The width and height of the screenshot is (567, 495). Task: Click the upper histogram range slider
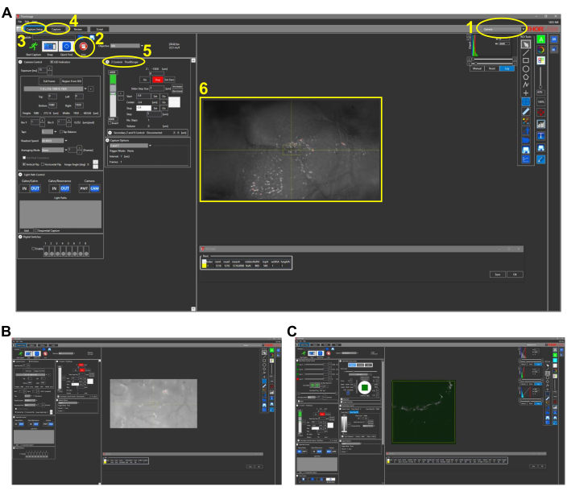[493, 60]
